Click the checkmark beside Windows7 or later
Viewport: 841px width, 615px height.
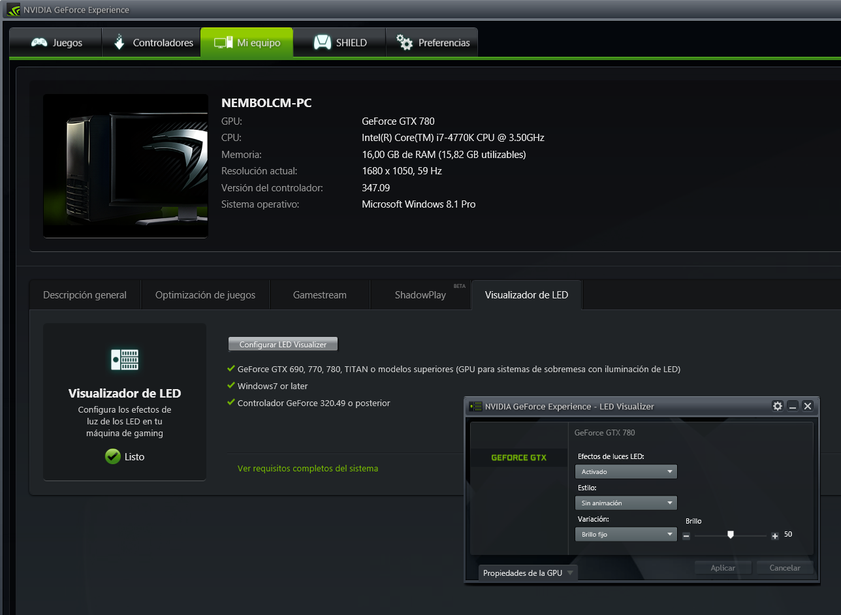click(230, 385)
